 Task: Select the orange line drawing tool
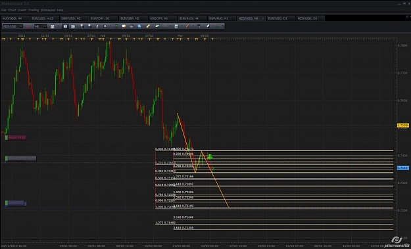[187, 26]
